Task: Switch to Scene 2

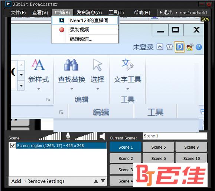Action: pos(126,158)
